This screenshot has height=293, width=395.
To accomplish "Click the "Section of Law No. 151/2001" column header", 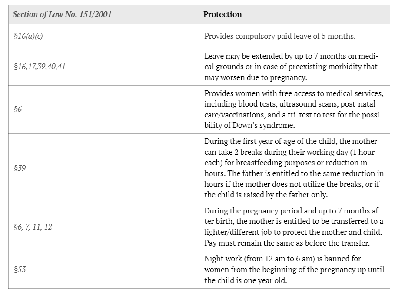I will (x=62, y=14).
